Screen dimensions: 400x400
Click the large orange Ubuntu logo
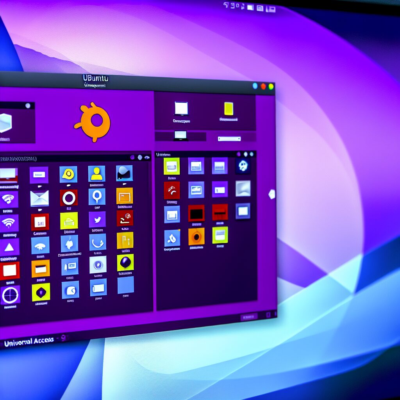(93, 122)
